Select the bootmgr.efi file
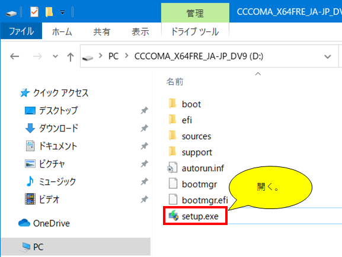Image resolution: width=342 pixels, height=257 pixels. point(205,200)
